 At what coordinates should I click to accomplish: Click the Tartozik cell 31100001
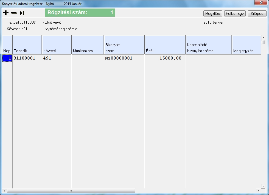27,58
